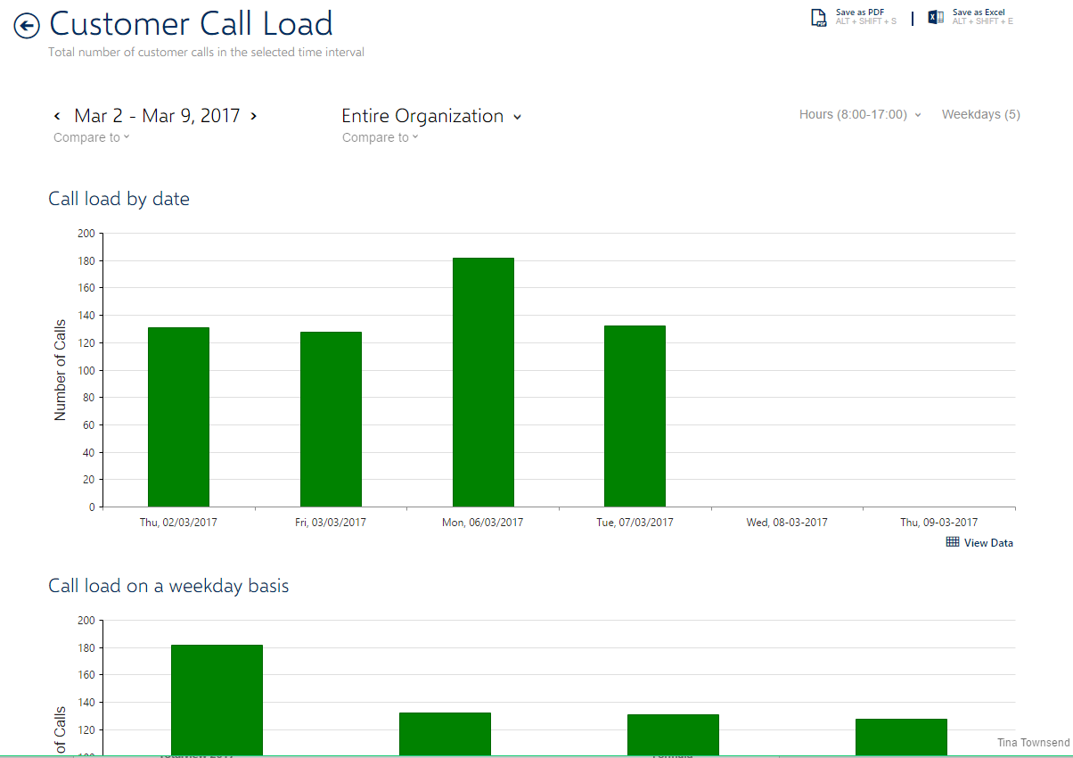Click the bar for Fri, 03/03/2017
Viewport: 1073px width, 758px height.
point(331,419)
